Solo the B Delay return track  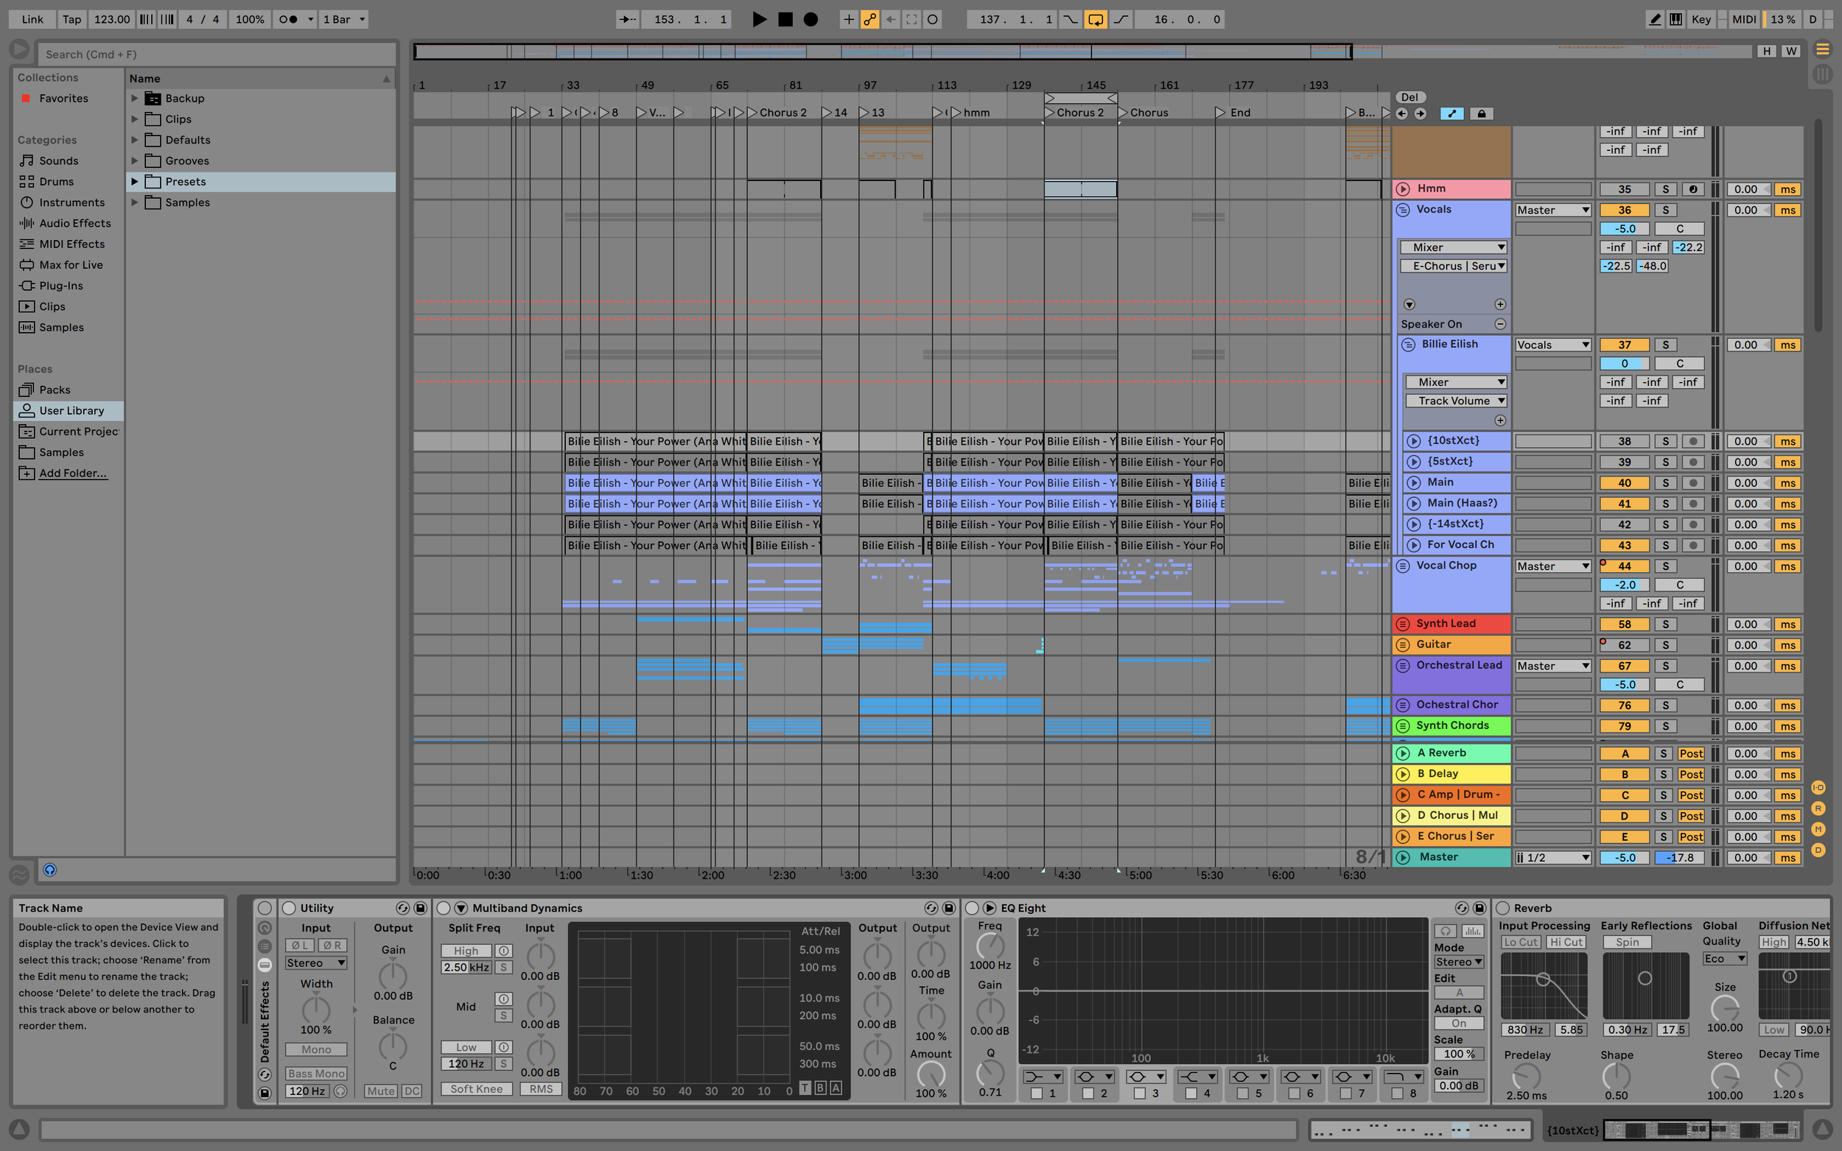pyautogui.click(x=1664, y=774)
